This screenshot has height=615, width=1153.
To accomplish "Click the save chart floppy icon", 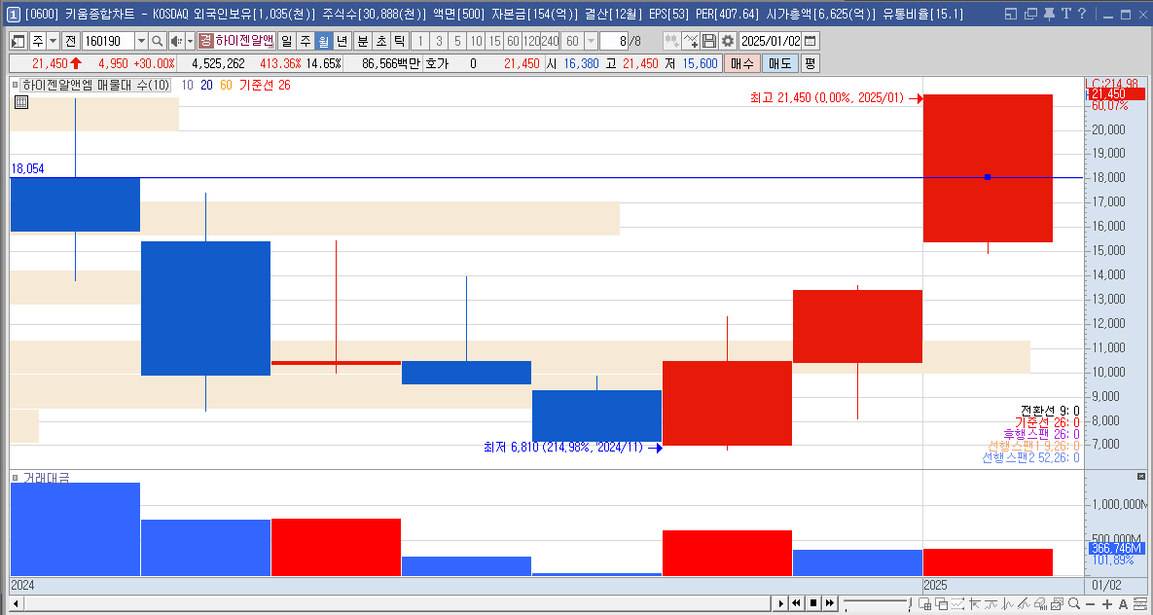I will 709,41.
